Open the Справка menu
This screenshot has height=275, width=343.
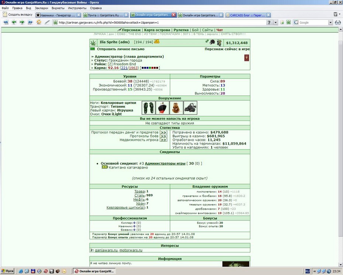(x=96, y=8)
